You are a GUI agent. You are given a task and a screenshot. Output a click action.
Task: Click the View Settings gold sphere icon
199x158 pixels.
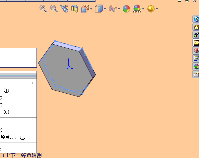(151, 9)
